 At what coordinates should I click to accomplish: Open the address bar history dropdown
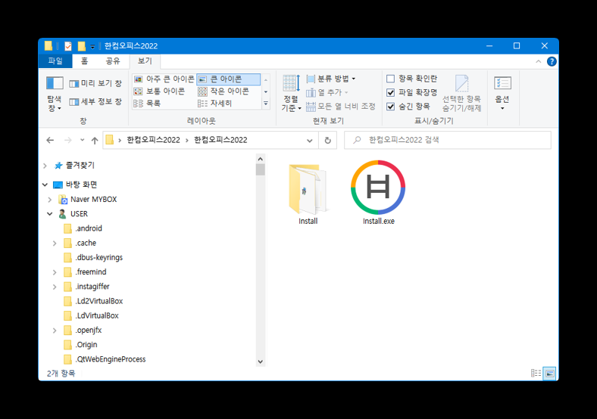tap(310, 141)
